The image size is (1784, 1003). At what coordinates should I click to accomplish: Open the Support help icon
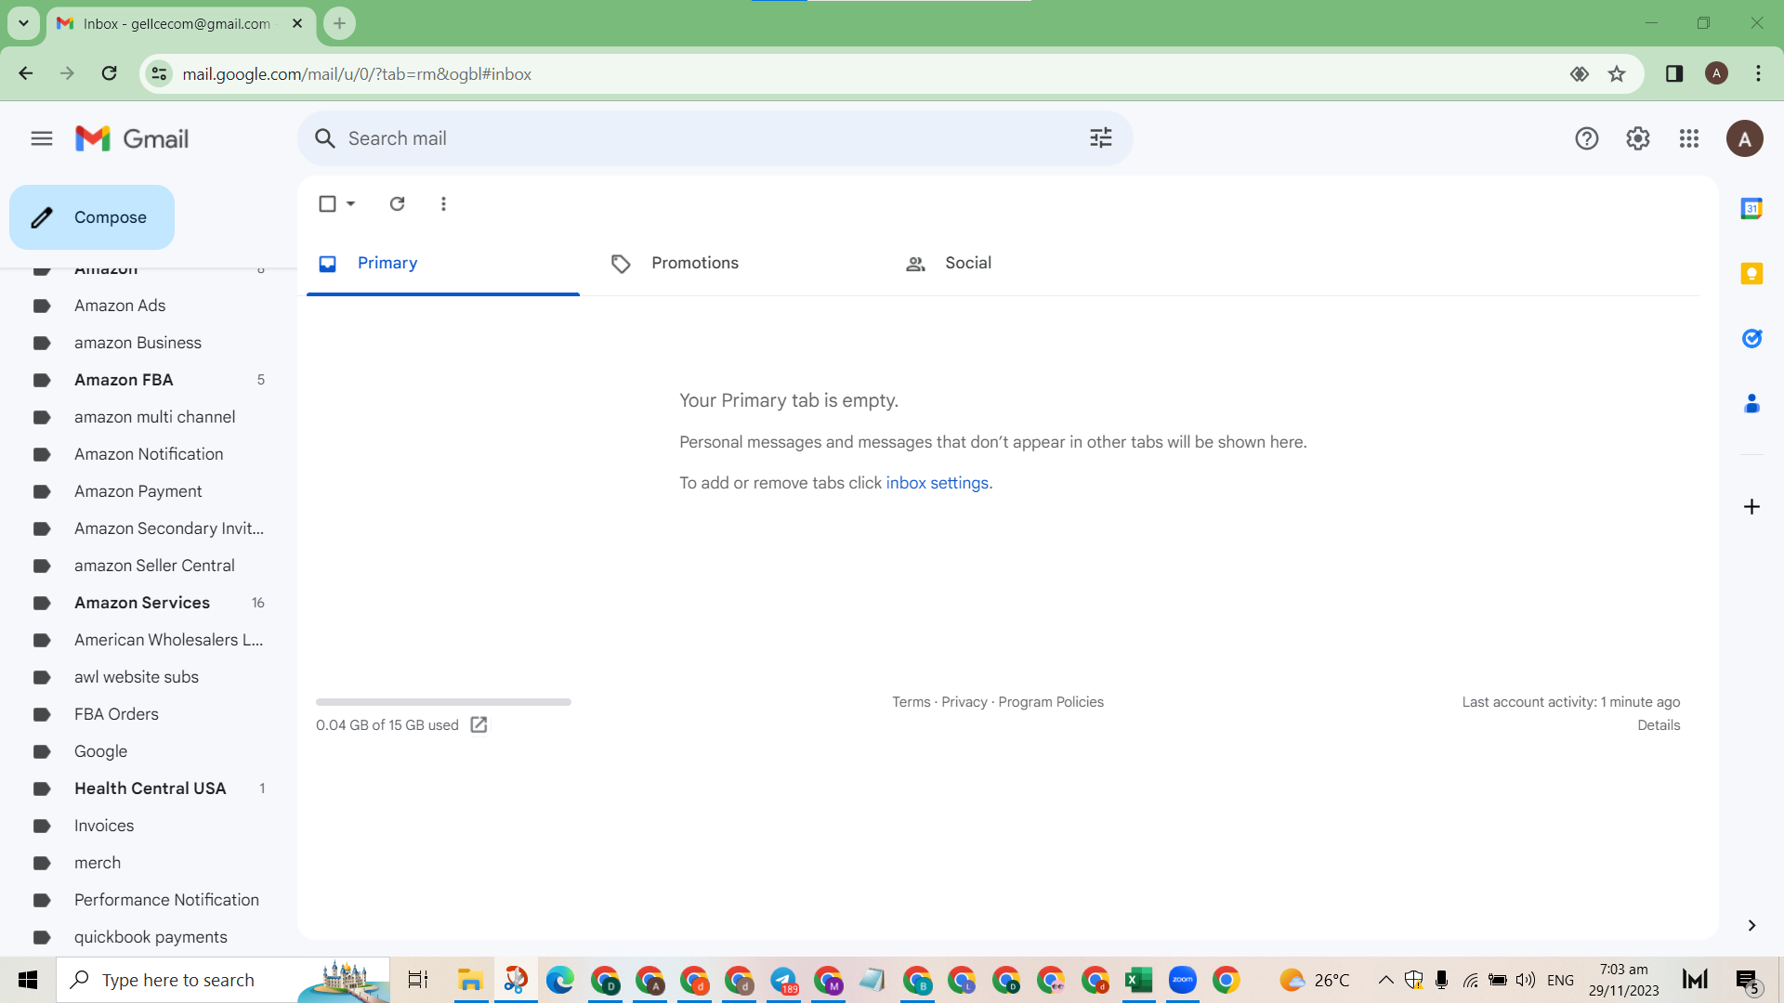click(x=1587, y=139)
